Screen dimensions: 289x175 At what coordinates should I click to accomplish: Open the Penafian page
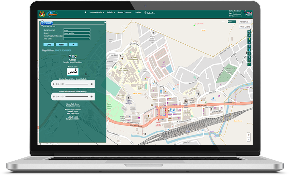coord(138,12)
